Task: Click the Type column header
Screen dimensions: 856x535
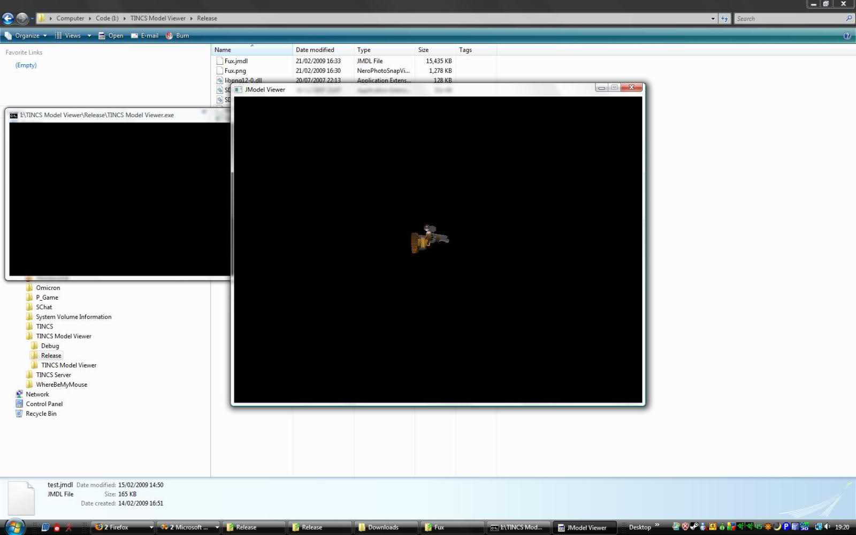Action: 364,50
